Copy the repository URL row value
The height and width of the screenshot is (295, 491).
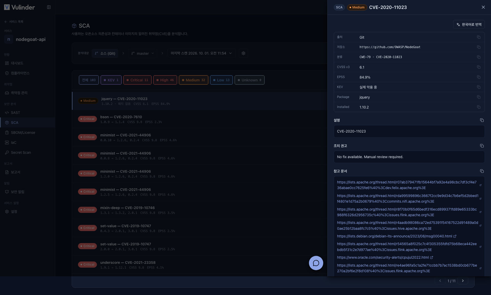coord(478,47)
